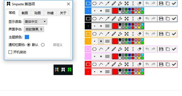Select text tool in pink toolbar
182x96 pixels.
[x=133, y=49]
